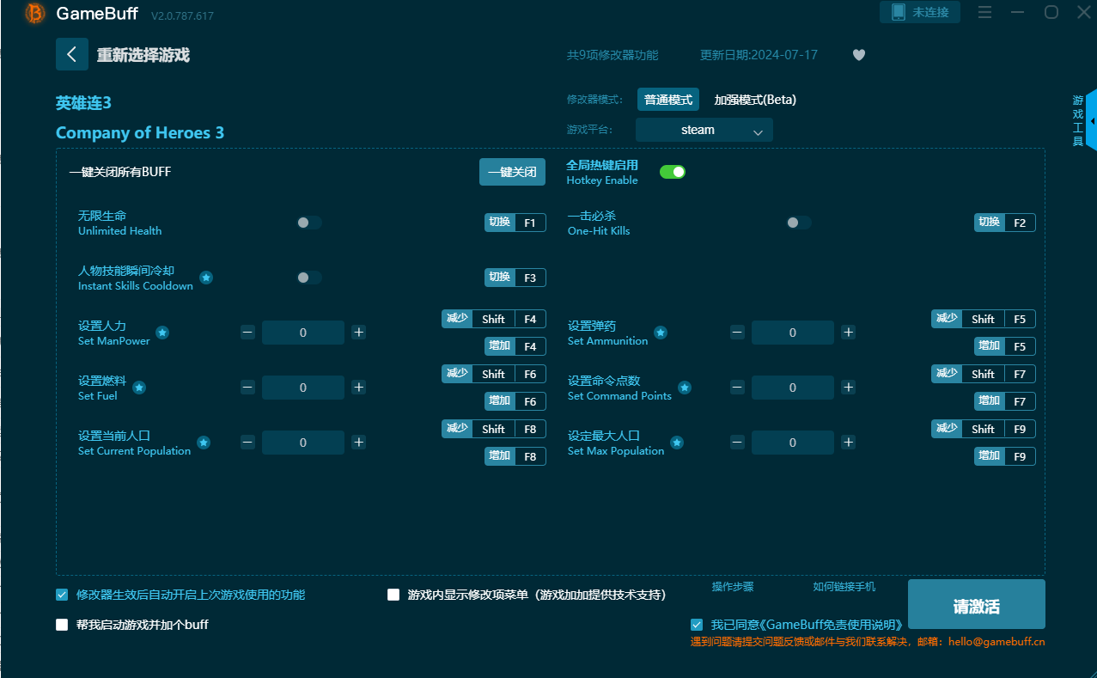Image resolution: width=1097 pixels, height=678 pixels.
Task: Click the Set Fuel value field
Action: click(x=303, y=388)
